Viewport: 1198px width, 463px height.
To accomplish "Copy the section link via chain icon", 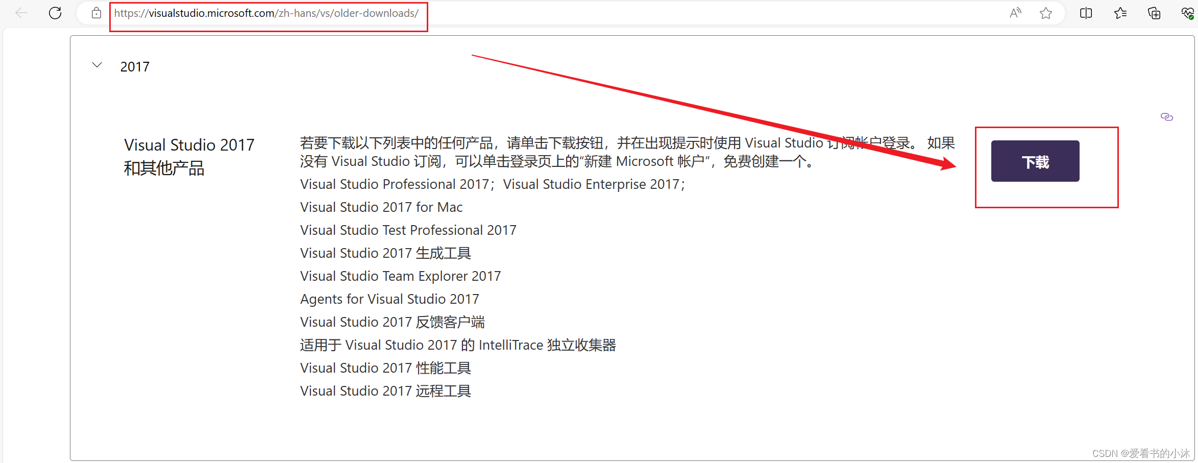I will pyautogui.click(x=1166, y=117).
